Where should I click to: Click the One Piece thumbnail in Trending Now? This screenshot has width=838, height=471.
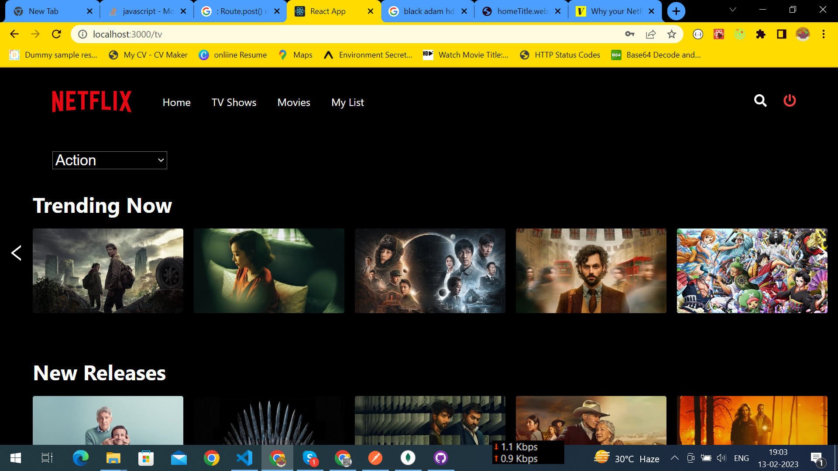[752, 270]
